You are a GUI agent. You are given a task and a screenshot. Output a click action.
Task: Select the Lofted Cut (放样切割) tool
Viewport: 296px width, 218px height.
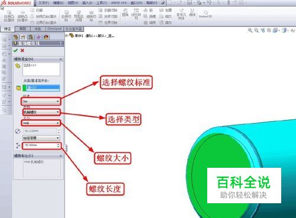[x=108, y=17]
